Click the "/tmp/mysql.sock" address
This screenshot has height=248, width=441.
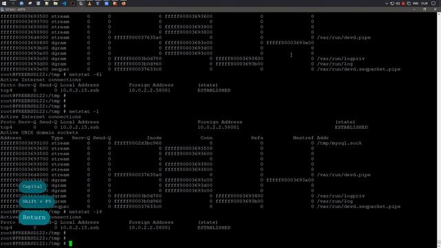point(339,143)
